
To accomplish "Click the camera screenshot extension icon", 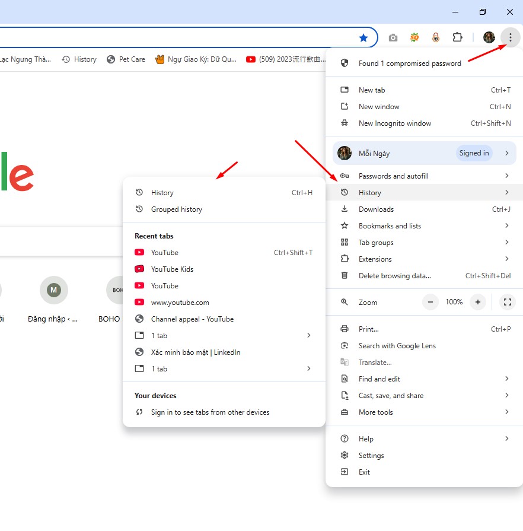I will point(393,37).
